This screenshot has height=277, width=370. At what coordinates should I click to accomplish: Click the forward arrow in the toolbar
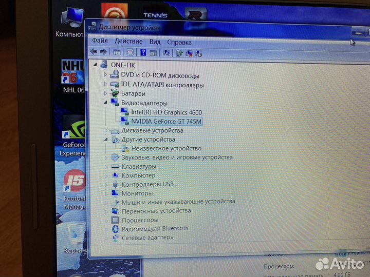(x=103, y=52)
